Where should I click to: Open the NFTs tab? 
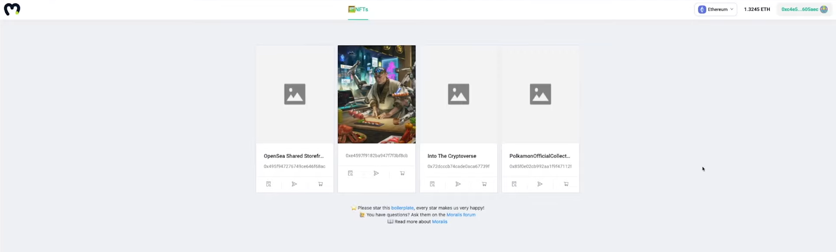pyautogui.click(x=358, y=9)
